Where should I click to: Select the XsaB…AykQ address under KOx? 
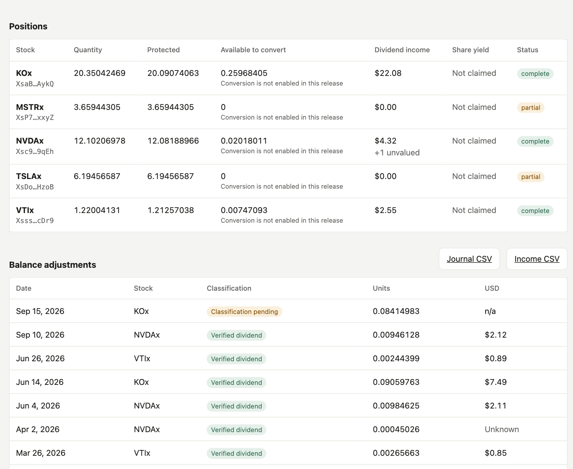[35, 84]
